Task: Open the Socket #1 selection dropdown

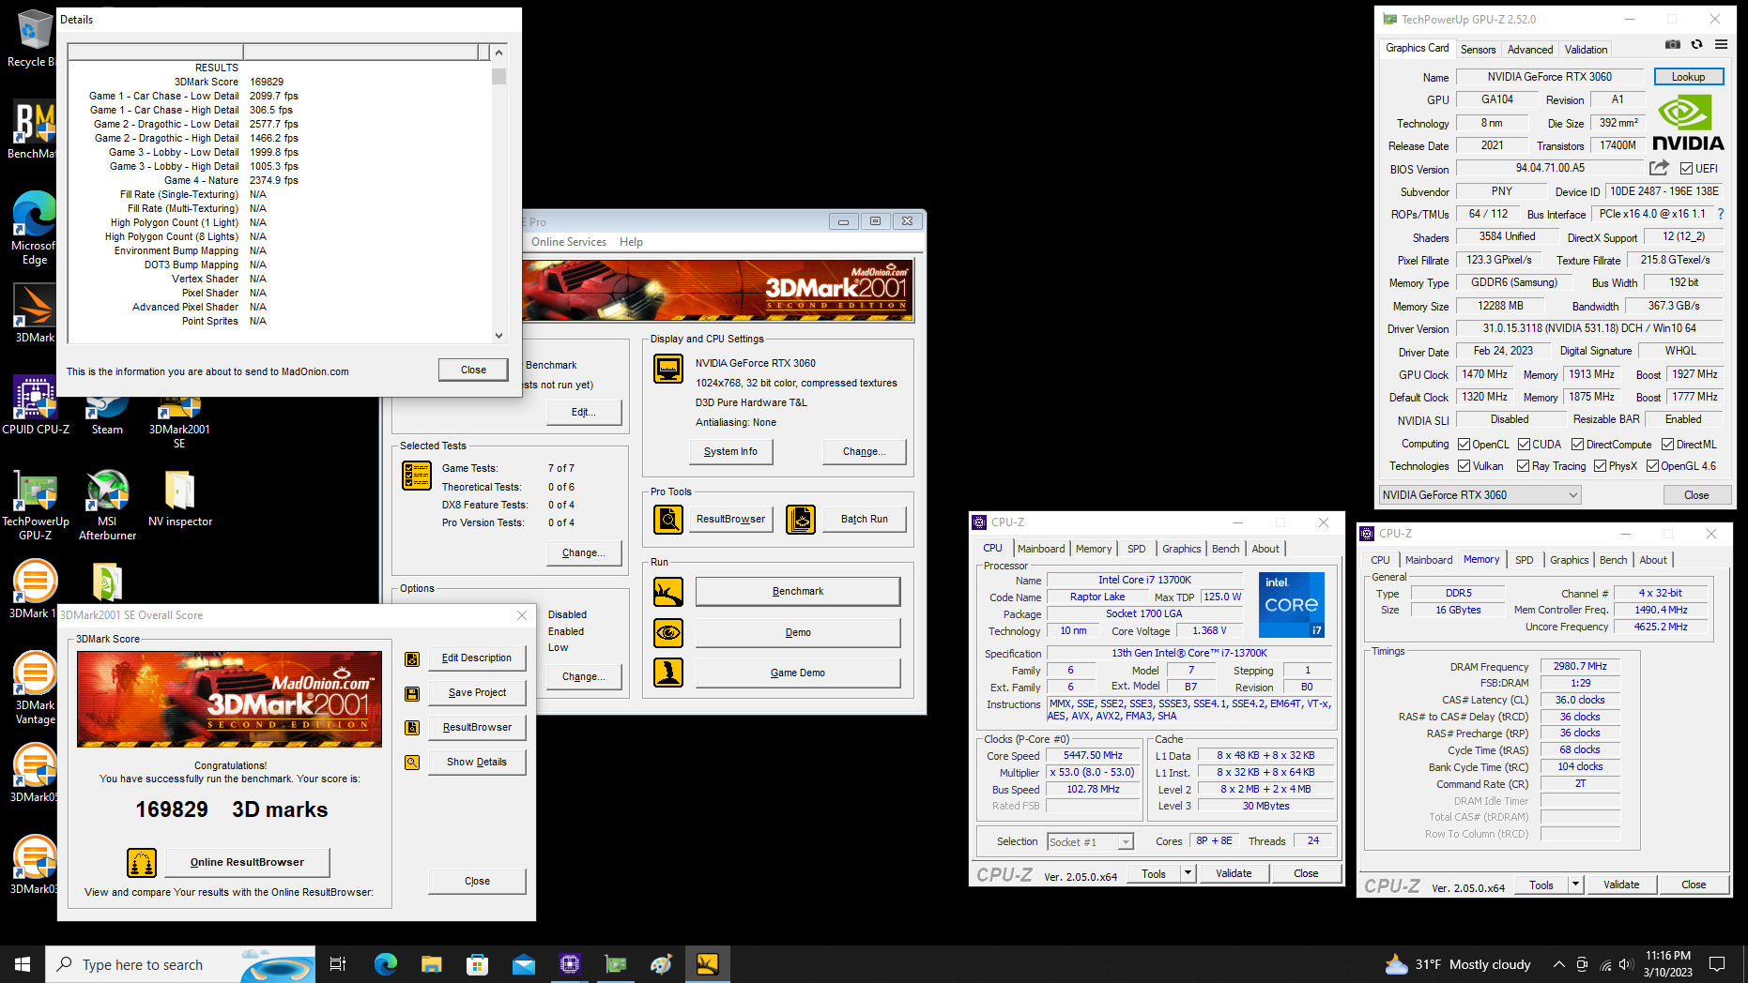Action: coord(1090,842)
